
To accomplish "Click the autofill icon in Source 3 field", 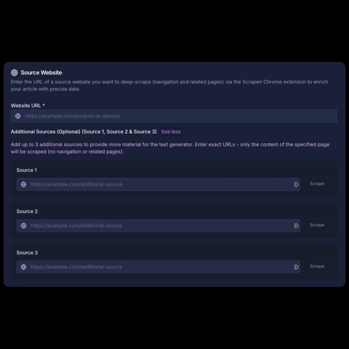I will 296,267.
